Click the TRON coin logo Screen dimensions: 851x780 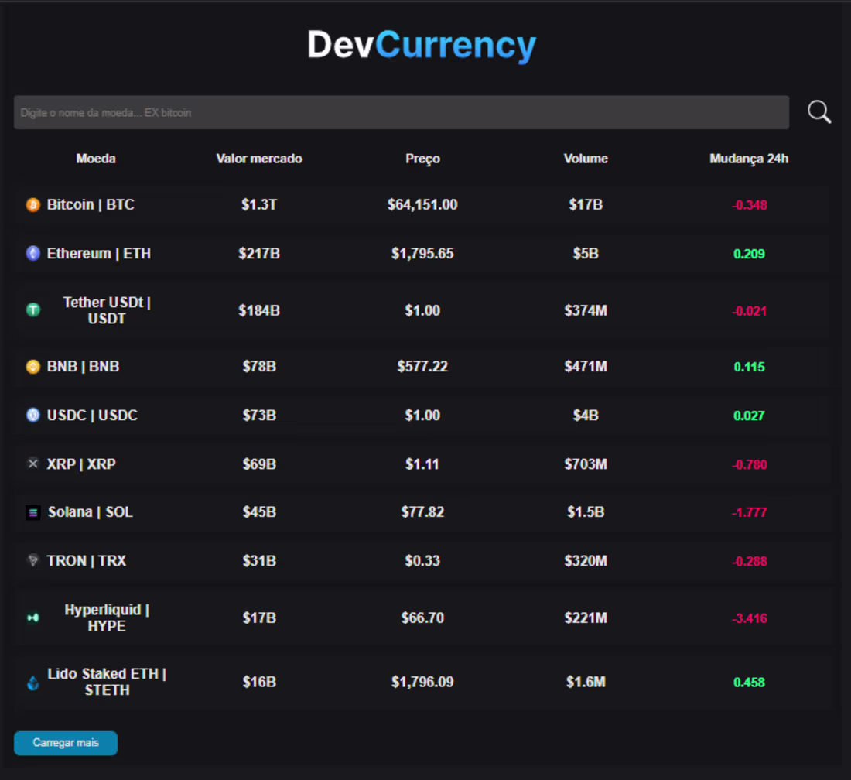33,560
